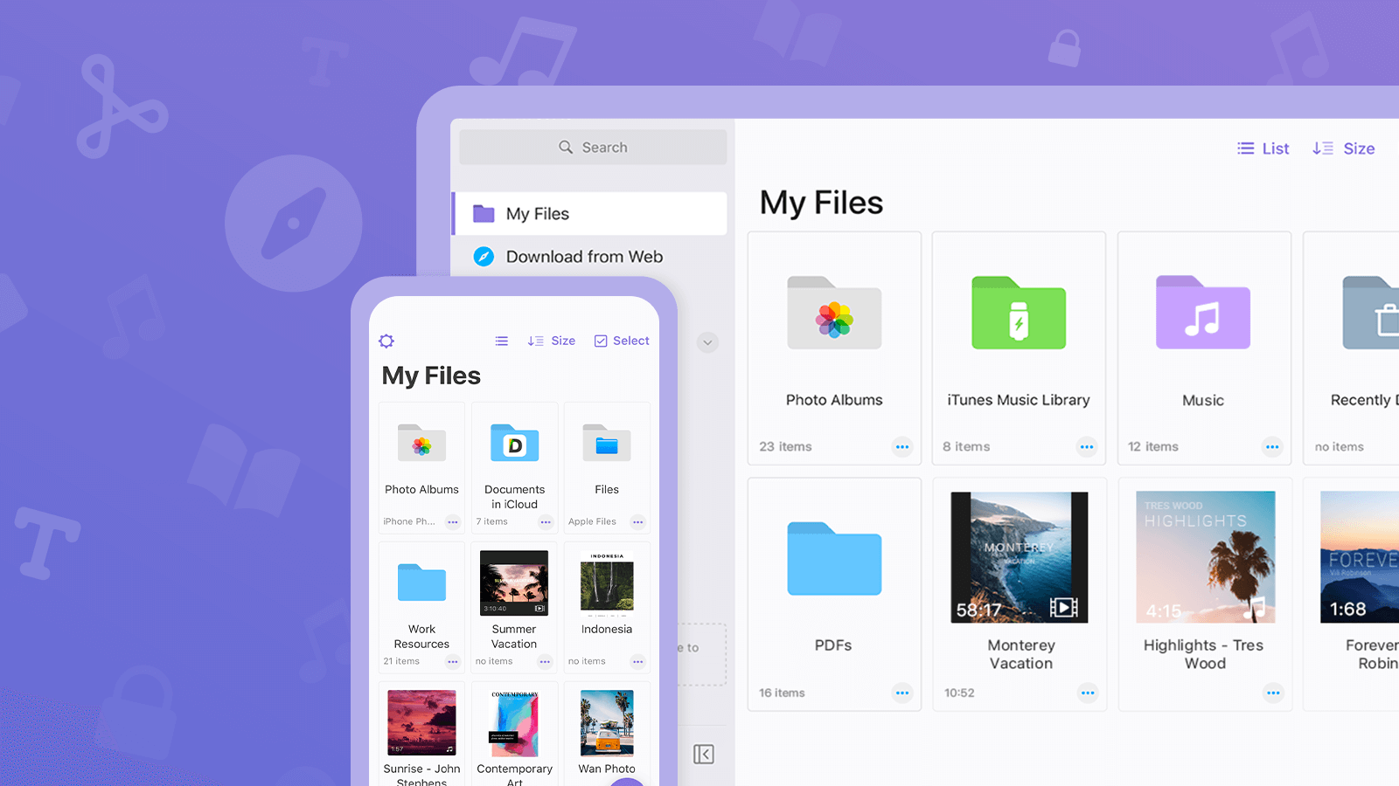The height and width of the screenshot is (786, 1399).
Task: Open Wan Photo thumbnail on phone
Action: (607, 722)
